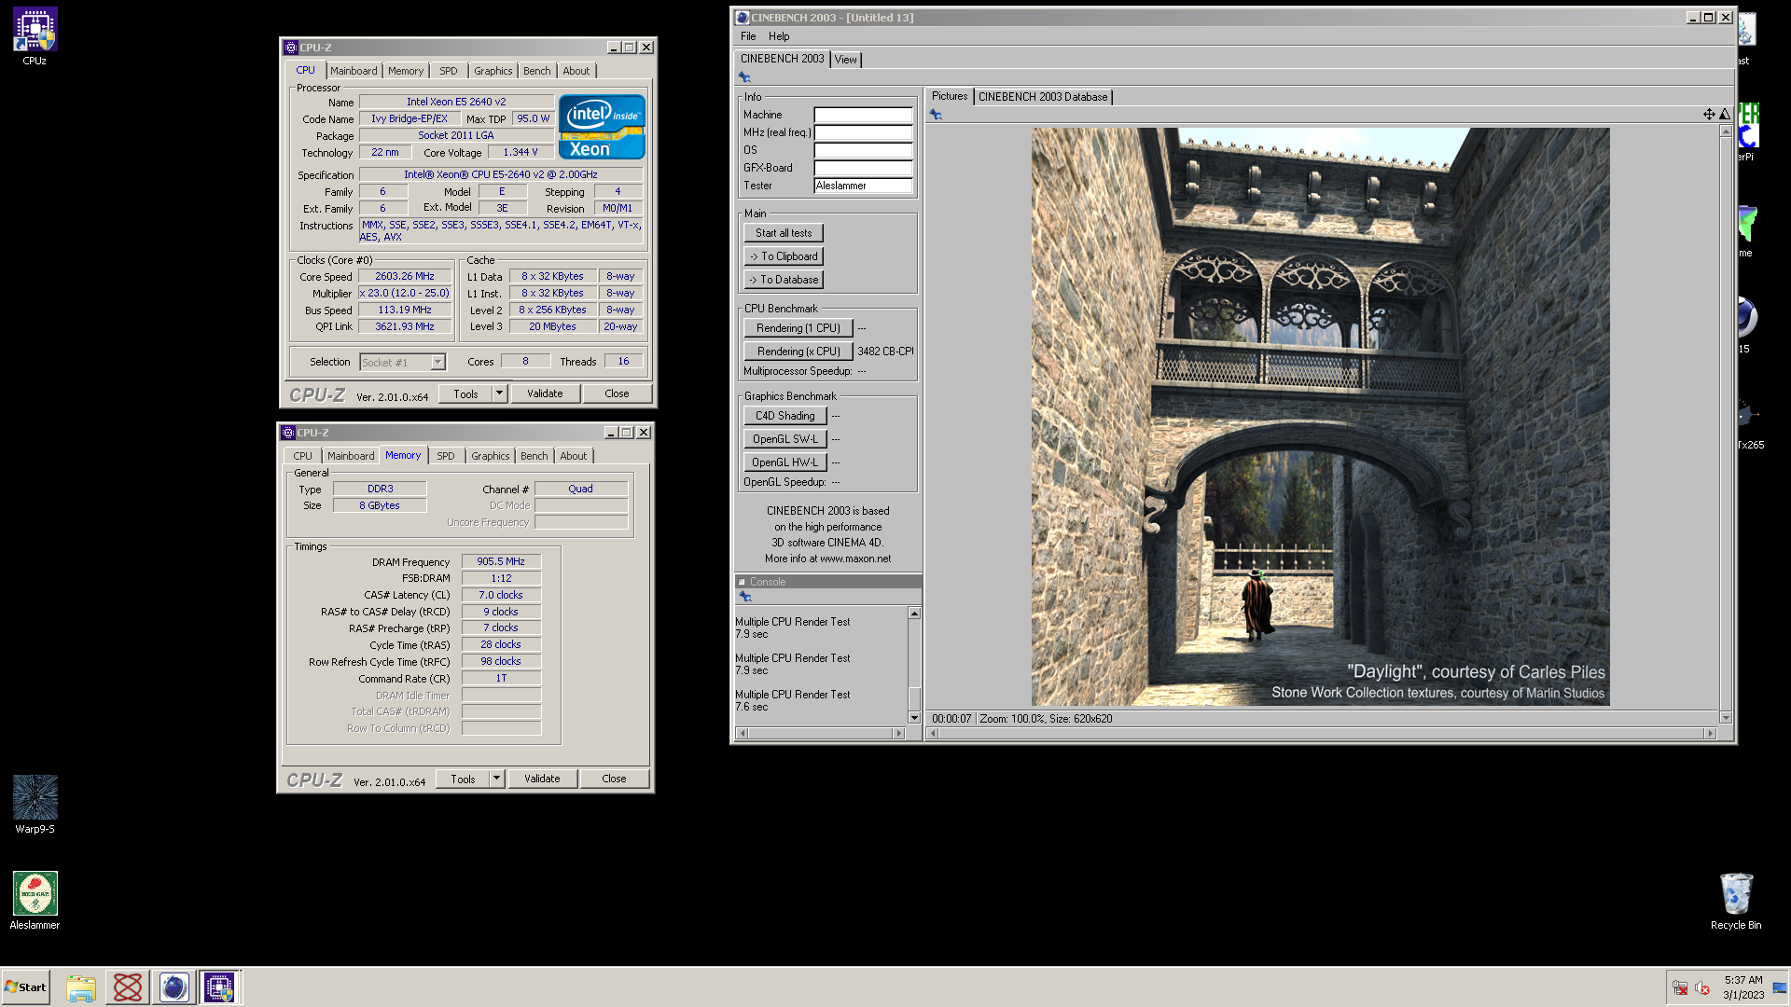Open Memory tab in top CPU-Z window
1791x1007 pixels.
pos(406,71)
